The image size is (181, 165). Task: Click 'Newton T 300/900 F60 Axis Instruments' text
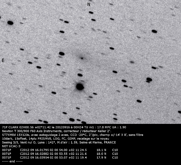pyautogui.click(x=32, y=131)
